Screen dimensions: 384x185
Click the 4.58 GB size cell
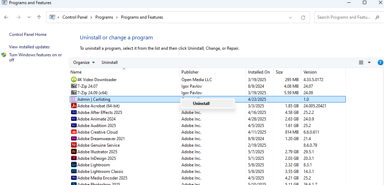[x=292, y=113]
